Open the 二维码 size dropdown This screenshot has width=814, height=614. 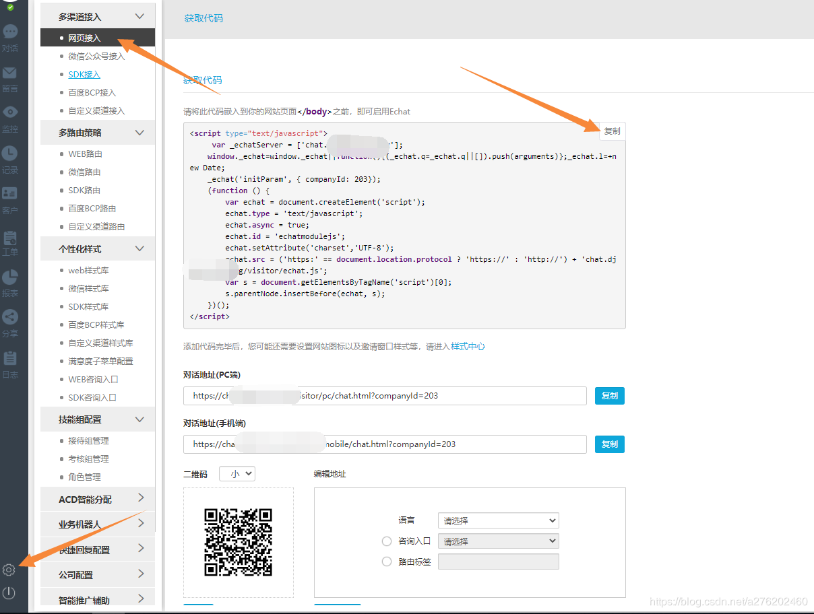coord(237,474)
